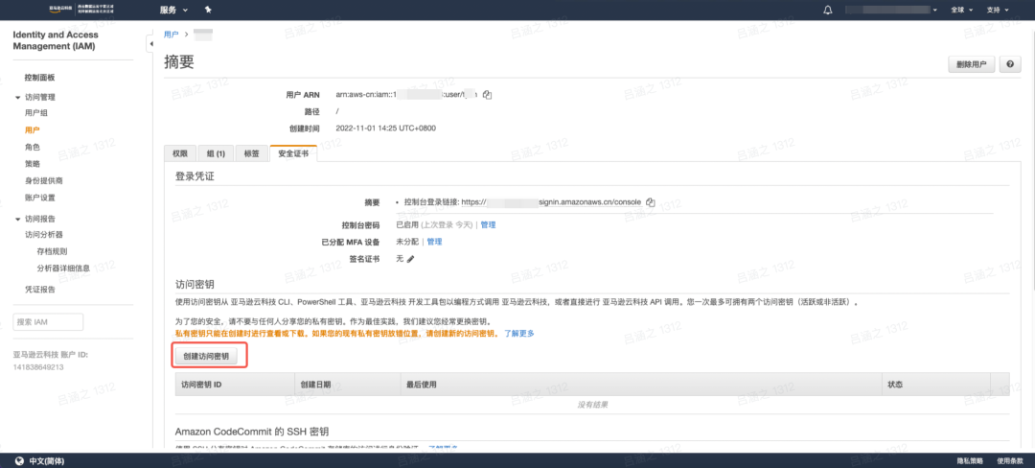Viewport: 1035px width, 468px height.
Task: Click the 隐私策略 footer link
Action: click(x=970, y=460)
